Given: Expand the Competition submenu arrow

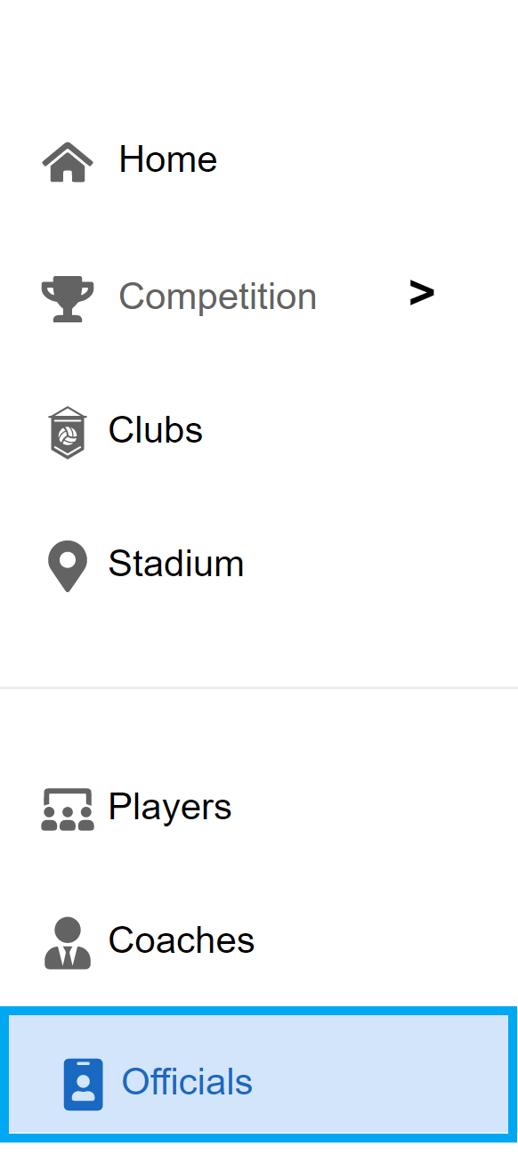Looking at the screenshot, I should (422, 293).
